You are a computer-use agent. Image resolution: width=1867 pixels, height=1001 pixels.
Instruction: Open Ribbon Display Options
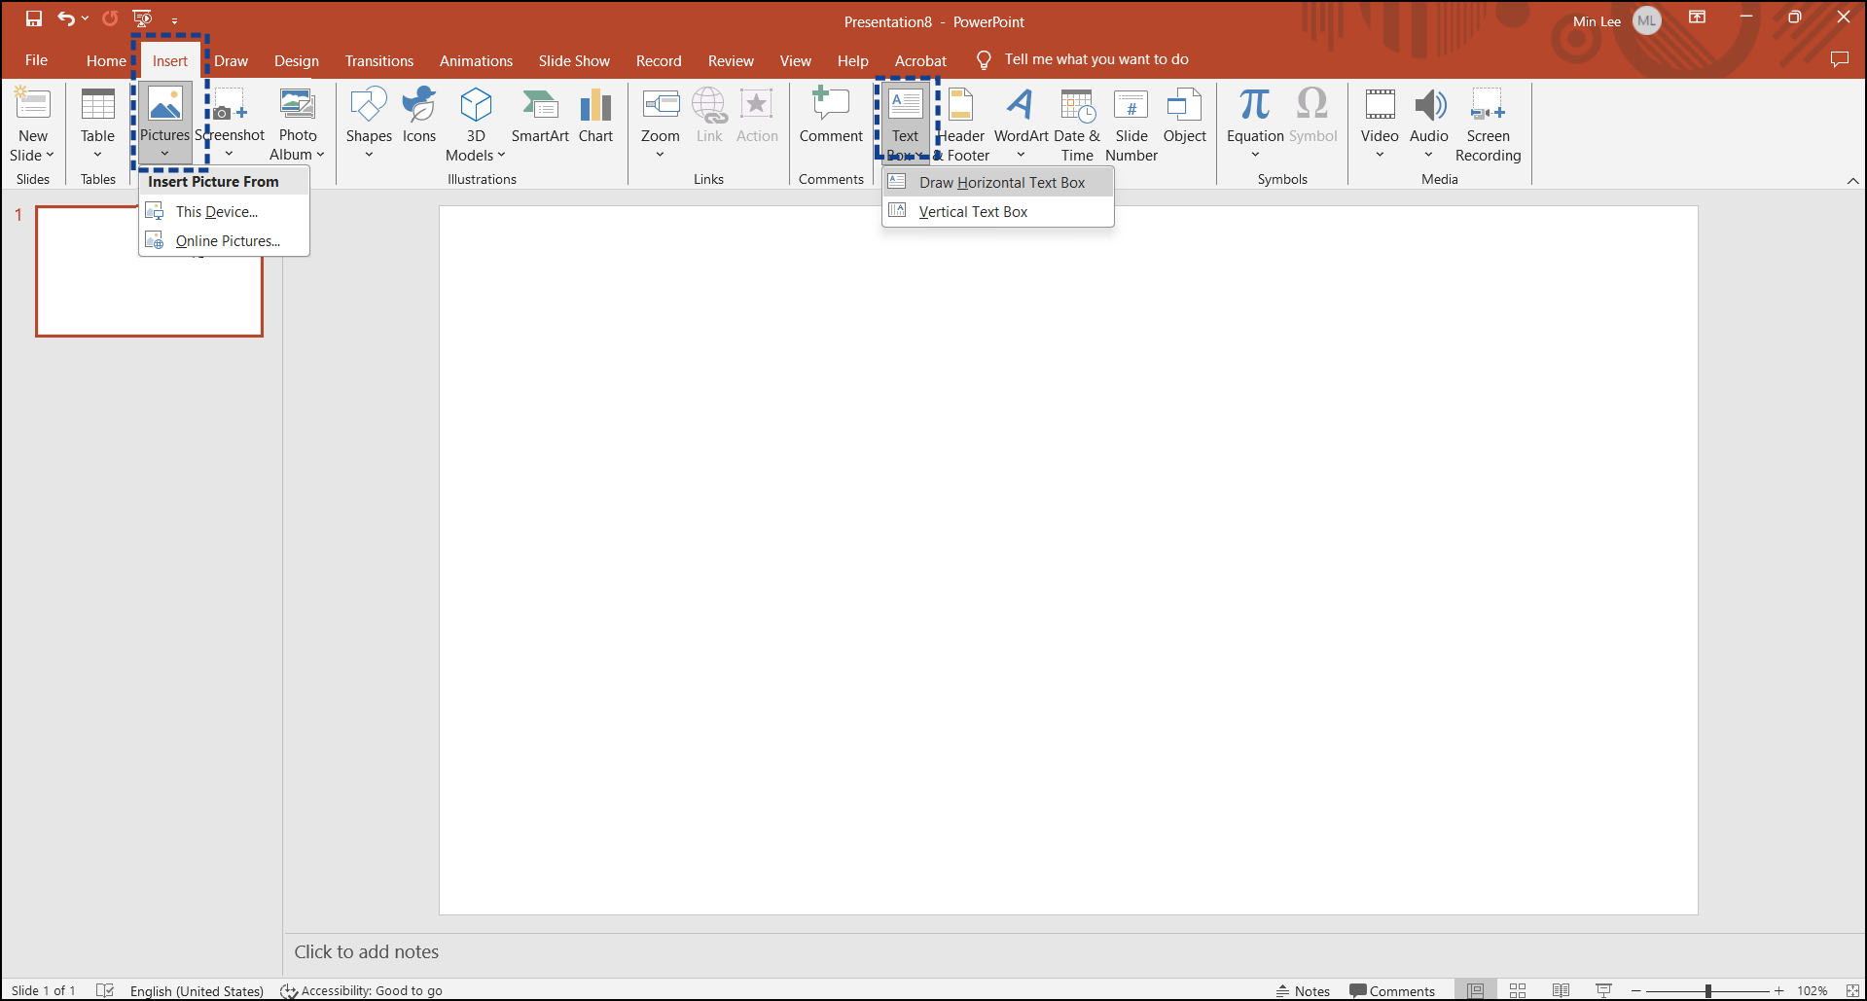(x=1697, y=18)
